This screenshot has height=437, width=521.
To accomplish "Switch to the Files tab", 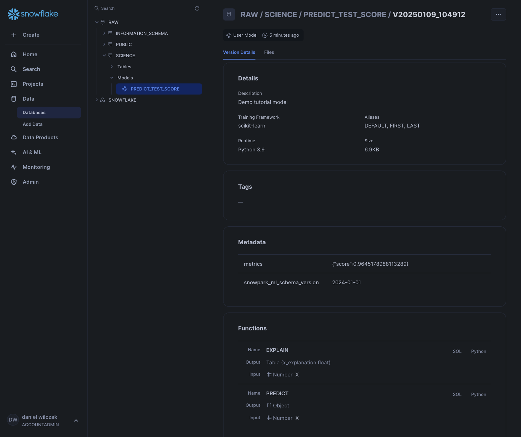I will click(269, 52).
